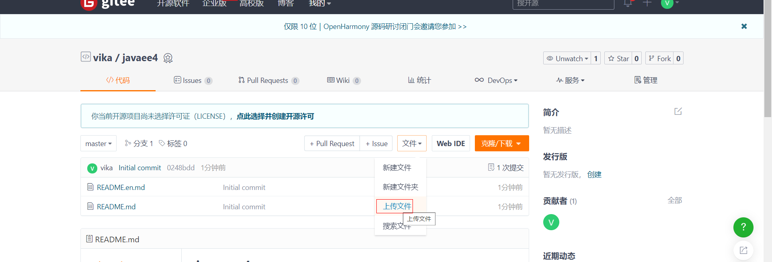Open the green help question button

(x=743, y=227)
